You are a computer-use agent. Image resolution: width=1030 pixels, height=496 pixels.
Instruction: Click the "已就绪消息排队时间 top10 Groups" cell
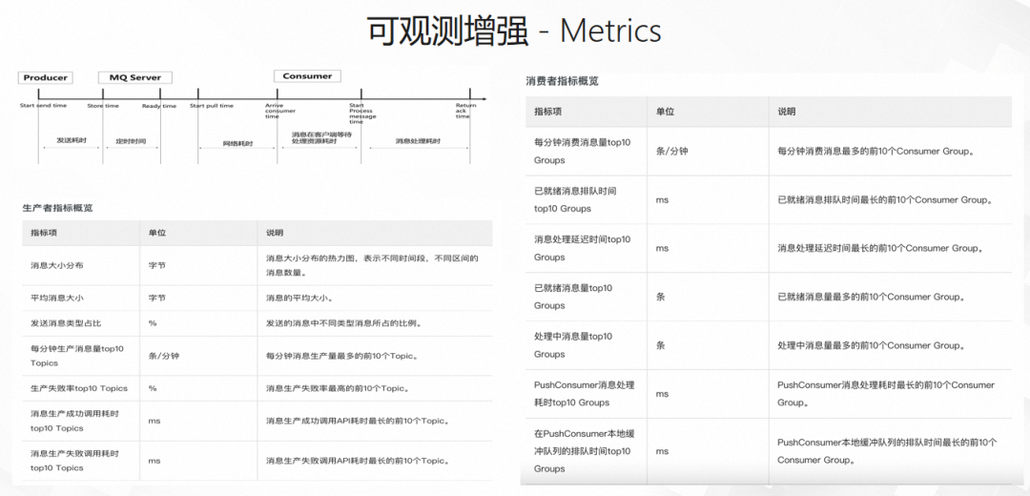[575, 199]
